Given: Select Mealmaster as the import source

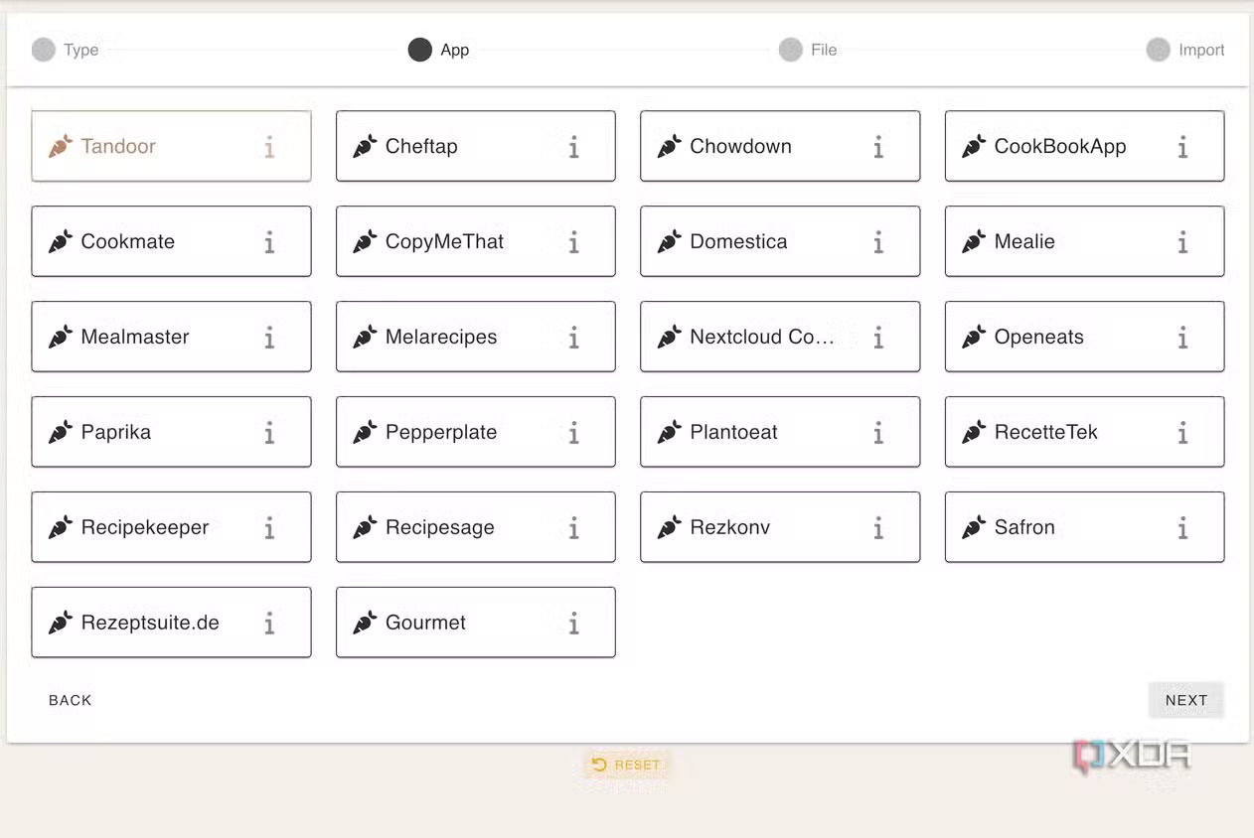Looking at the screenshot, I should tap(135, 338).
